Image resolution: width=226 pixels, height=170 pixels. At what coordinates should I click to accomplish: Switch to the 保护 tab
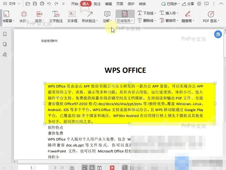(x=131, y=4)
